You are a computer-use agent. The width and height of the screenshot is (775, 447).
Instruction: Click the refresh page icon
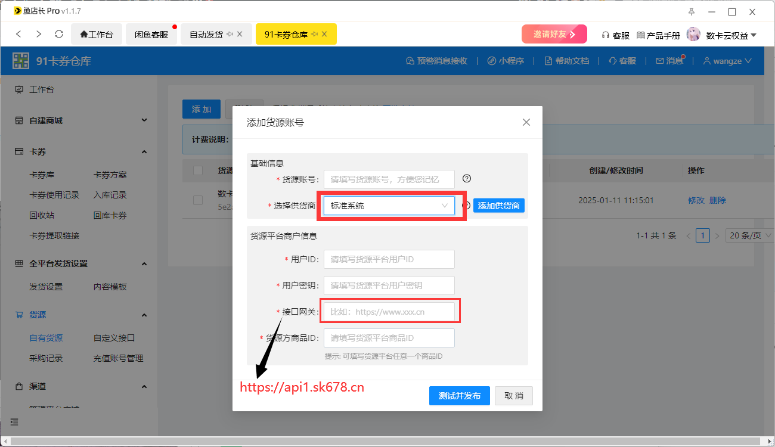[x=58, y=35]
